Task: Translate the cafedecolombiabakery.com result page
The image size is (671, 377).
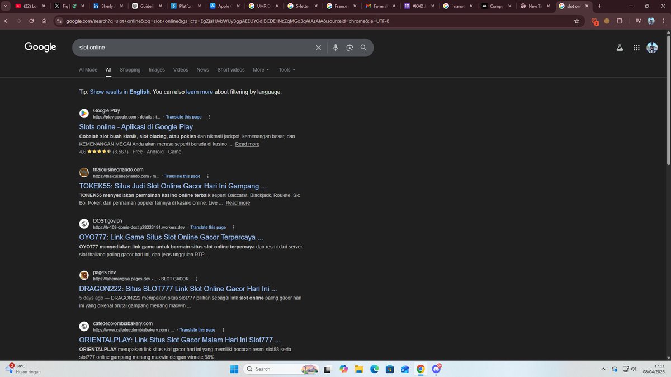Action: pos(197,330)
